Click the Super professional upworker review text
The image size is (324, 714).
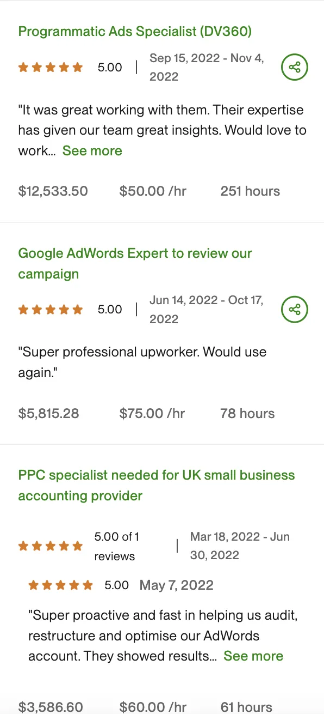[142, 362]
